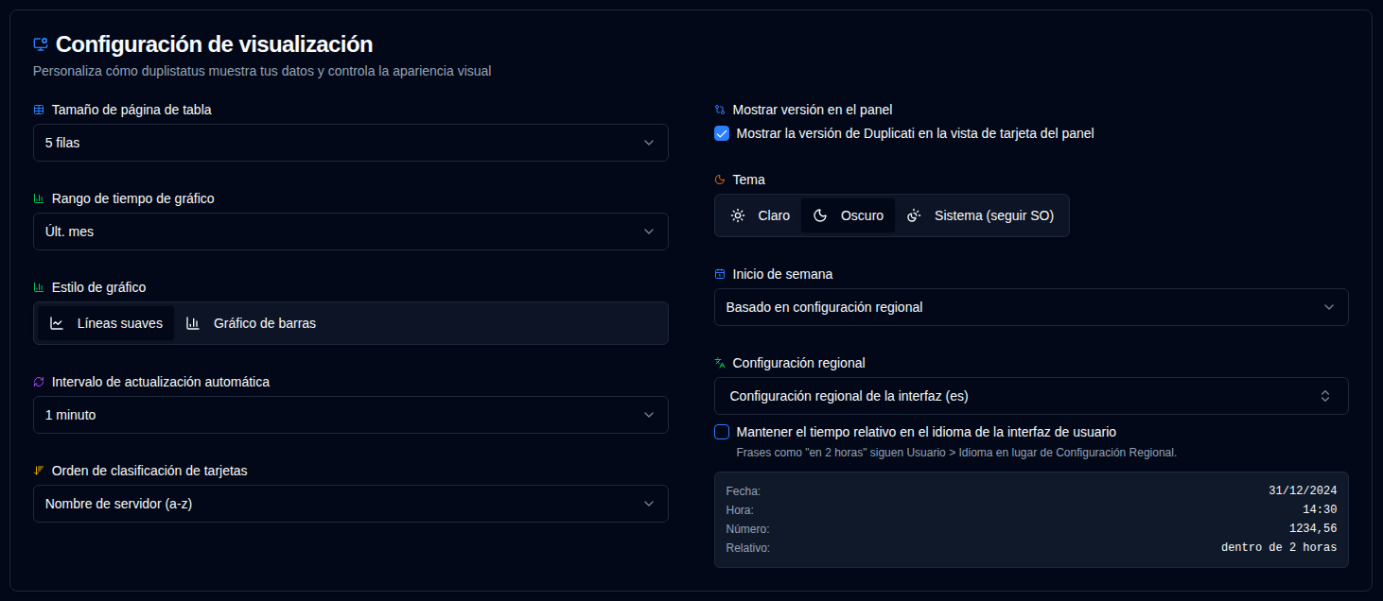Click the moon icon in Oscuro option
This screenshot has width=1383, height=601.
tap(820, 215)
